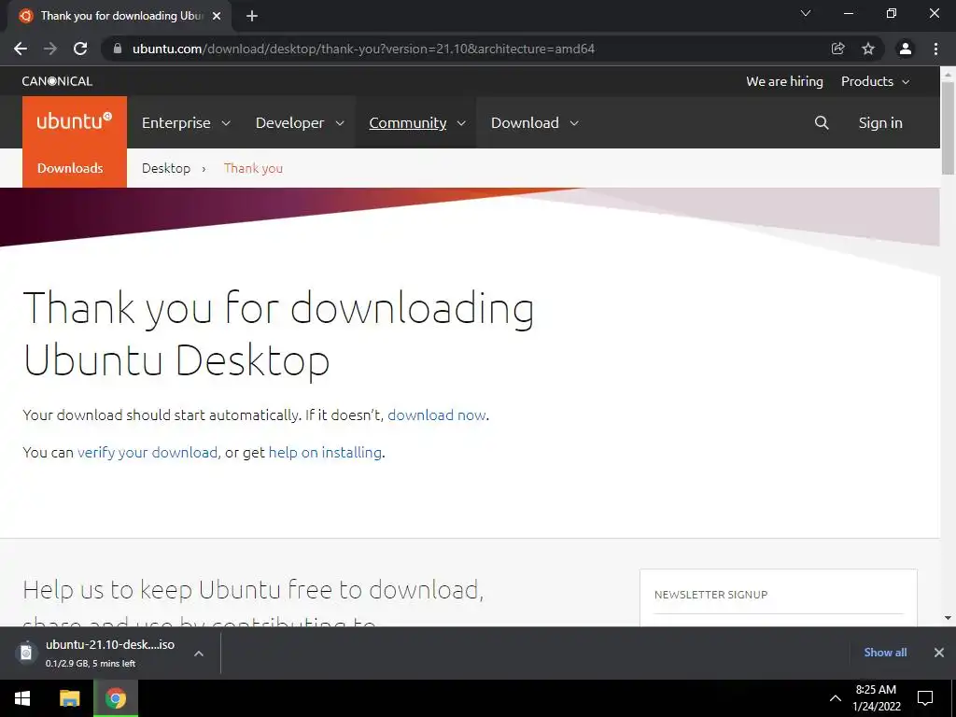This screenshot has width=956, height=717.
Task: Open verify your download link
Action: point(147,452)
